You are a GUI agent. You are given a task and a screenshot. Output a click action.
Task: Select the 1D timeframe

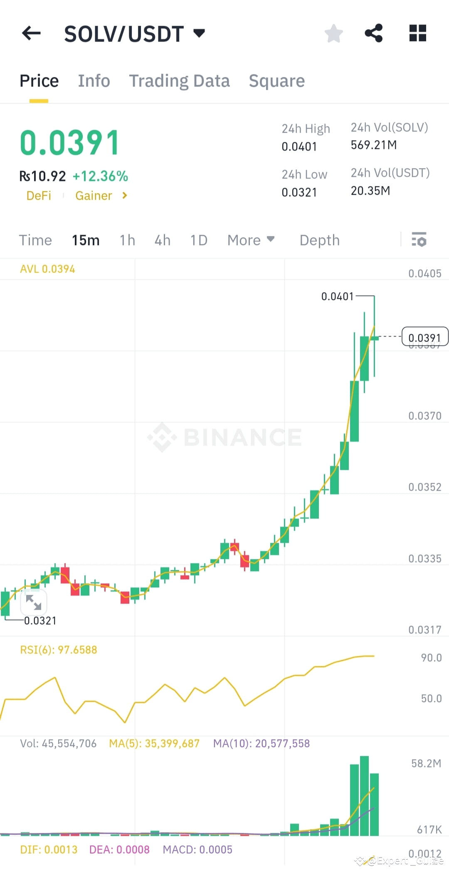pos(198,240)
